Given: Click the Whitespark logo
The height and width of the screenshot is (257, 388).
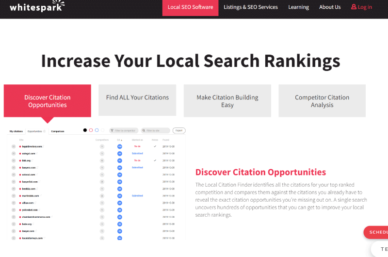Looking at the screenshot, I should (x=37, y=6).
